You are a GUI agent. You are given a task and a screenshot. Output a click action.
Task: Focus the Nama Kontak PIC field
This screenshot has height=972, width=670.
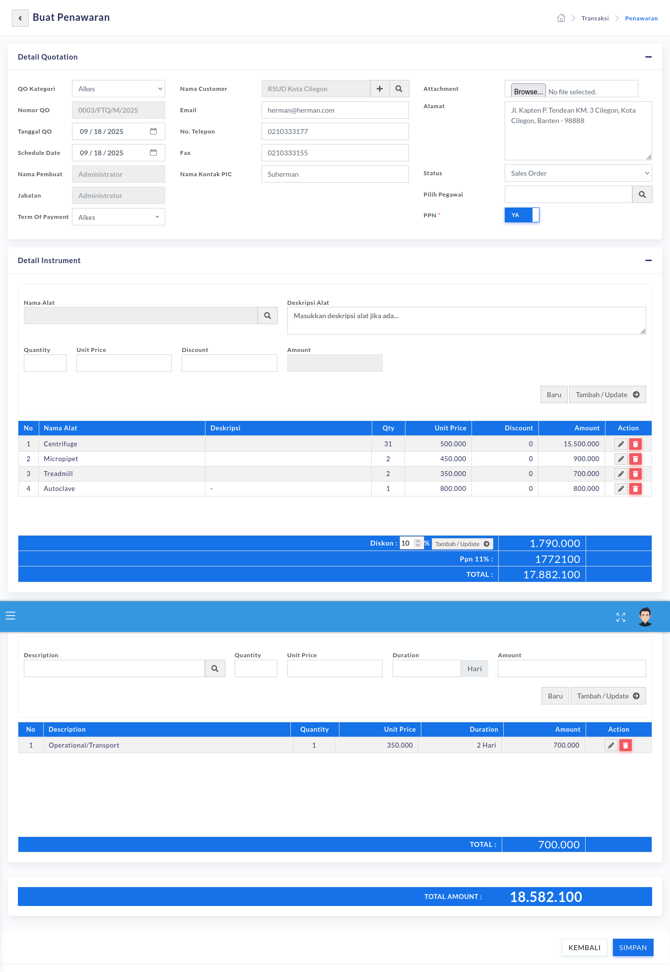point(335,174)
